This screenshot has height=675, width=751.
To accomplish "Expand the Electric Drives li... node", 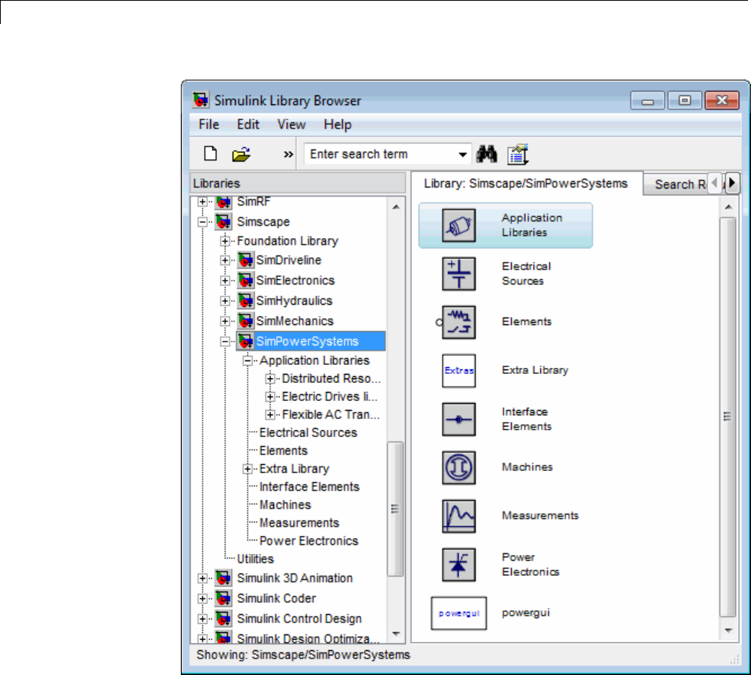I will pyautogui.click(x=270, y=397).
